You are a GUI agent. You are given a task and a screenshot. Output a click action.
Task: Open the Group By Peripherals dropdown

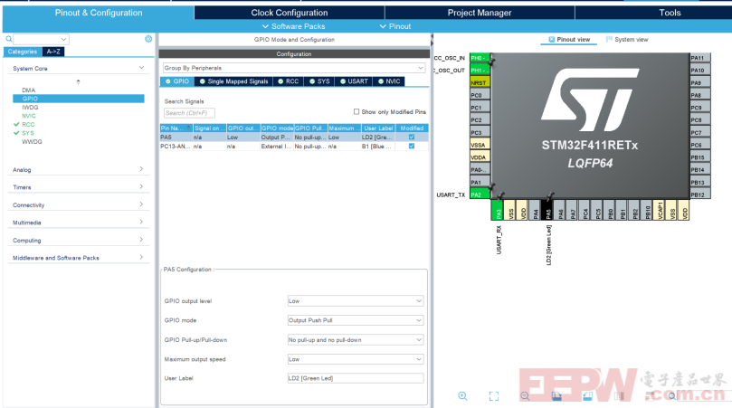294,68
